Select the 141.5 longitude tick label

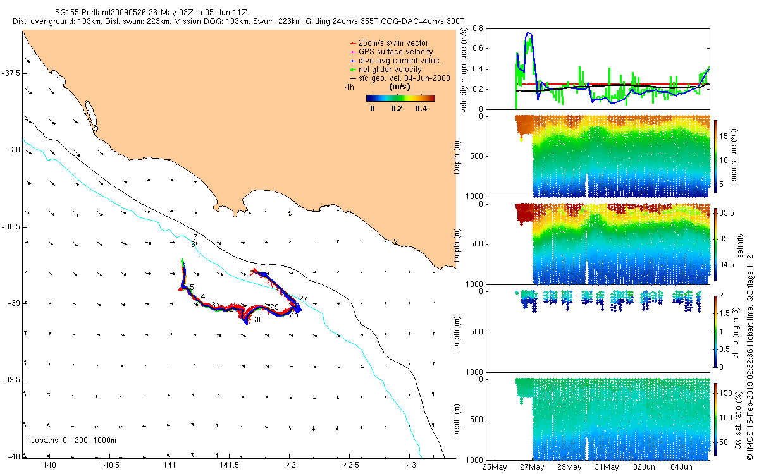point(230,466)
